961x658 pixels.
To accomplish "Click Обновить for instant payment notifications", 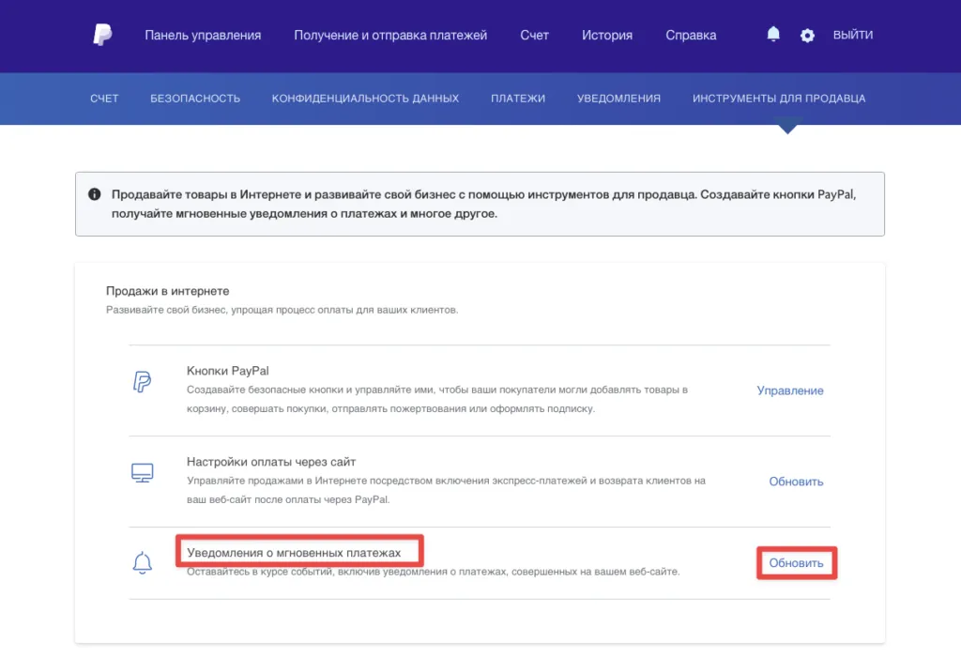I will [x=796, y=563].
